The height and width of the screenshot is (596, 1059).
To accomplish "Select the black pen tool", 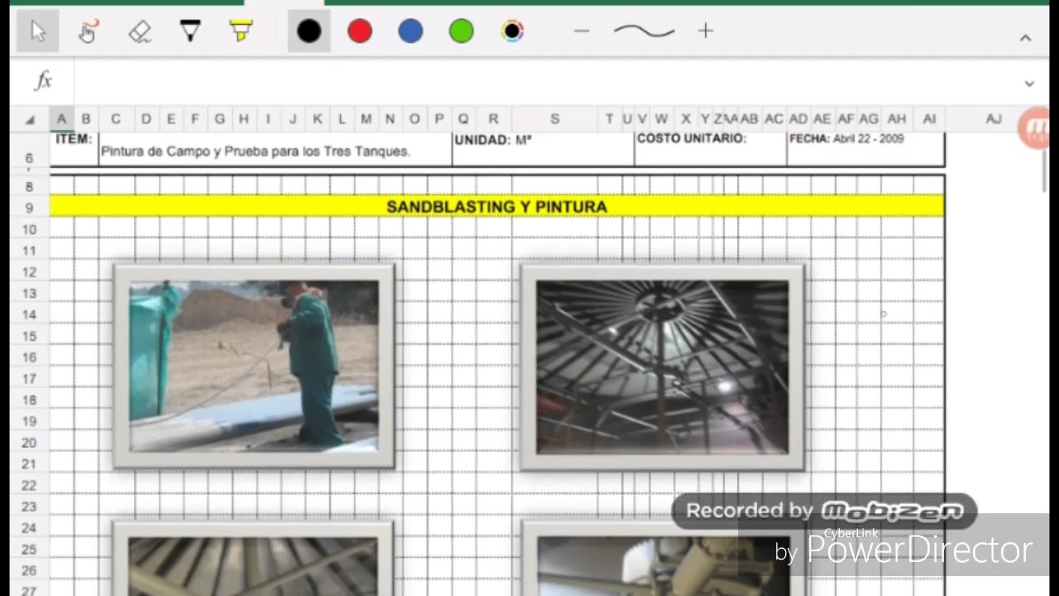I will point(190,31).
